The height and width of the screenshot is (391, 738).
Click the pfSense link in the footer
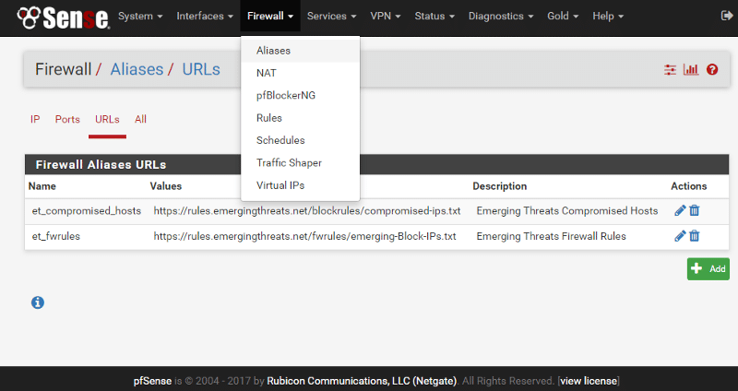152,381
